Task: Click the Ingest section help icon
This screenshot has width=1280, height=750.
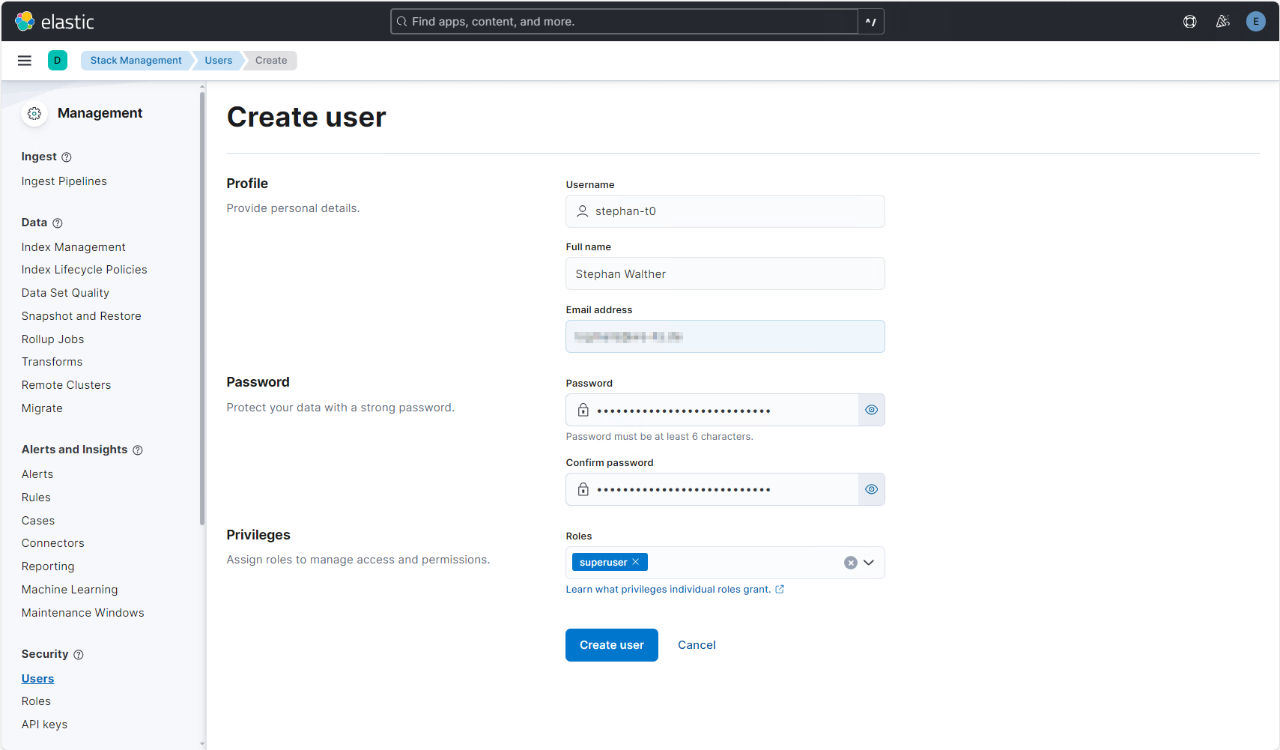Action: coord(67,157)
